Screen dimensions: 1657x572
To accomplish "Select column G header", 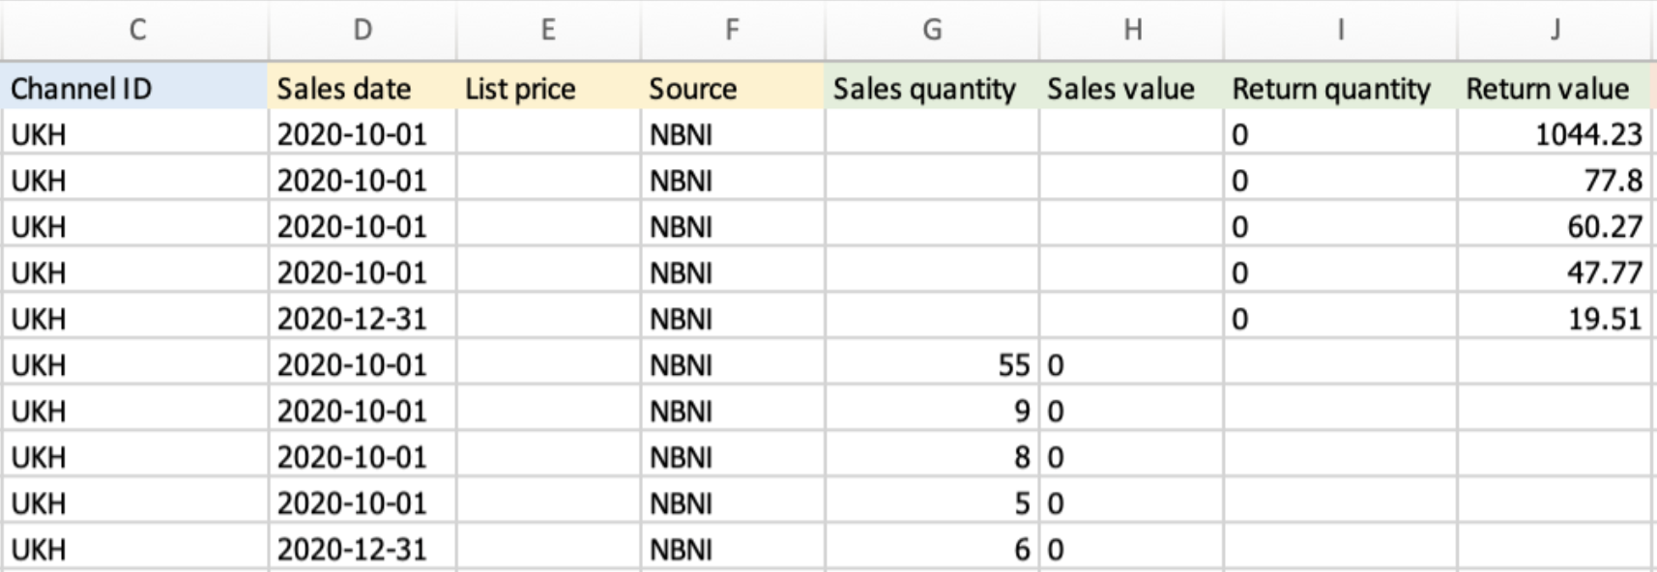I will click(x=932, y=30).
